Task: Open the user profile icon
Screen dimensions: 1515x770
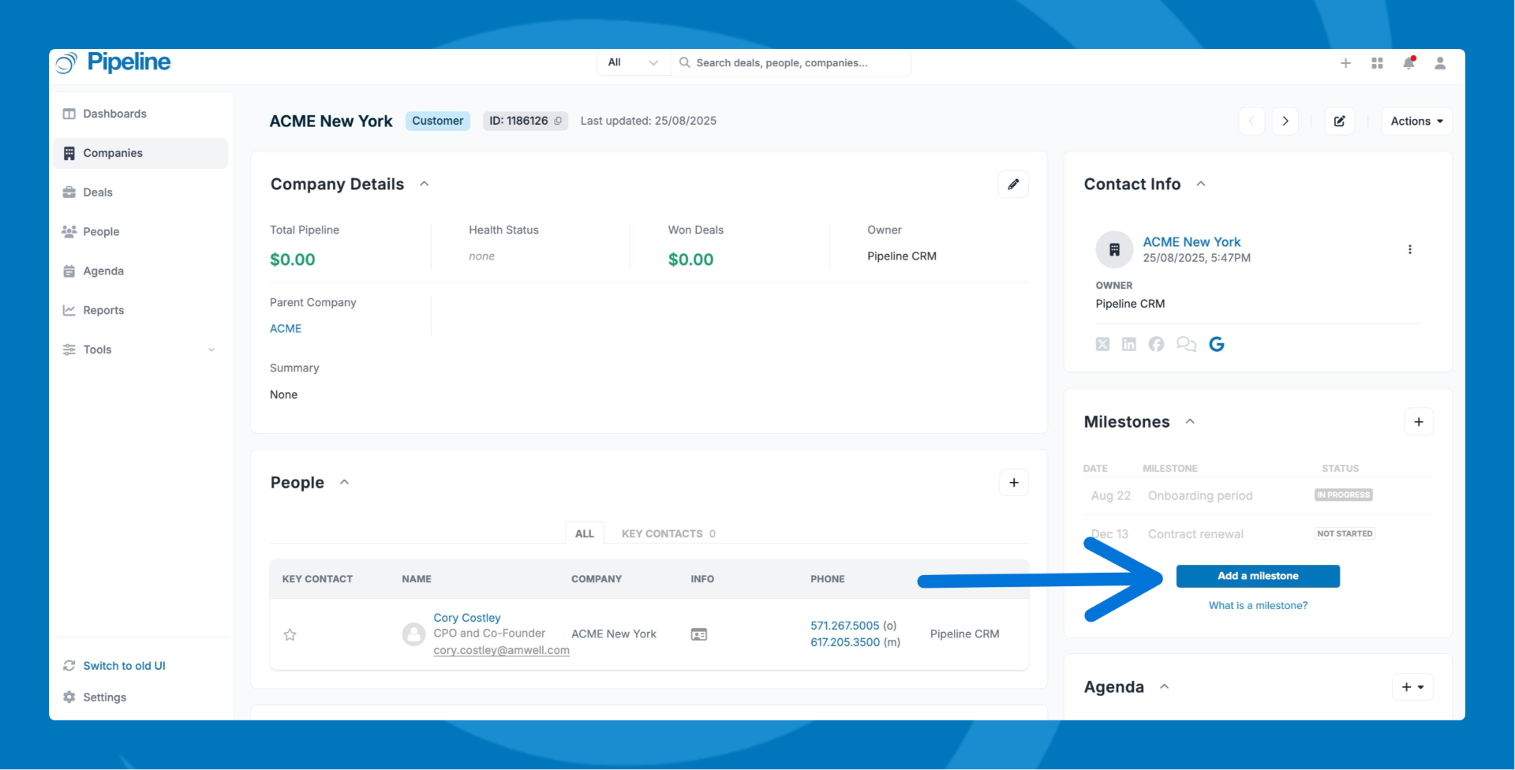Action: coord(1440,63)
